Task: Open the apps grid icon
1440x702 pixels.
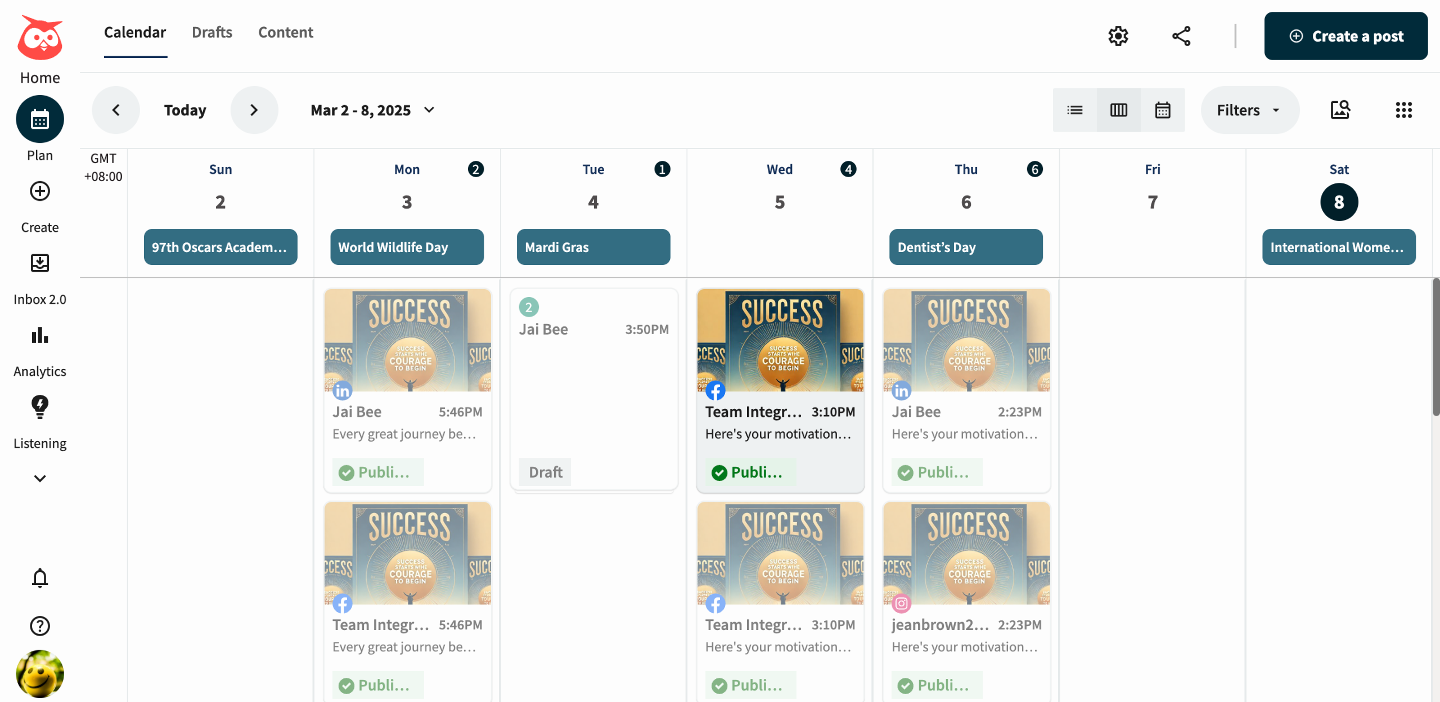Action: (x=1403, y=110)
